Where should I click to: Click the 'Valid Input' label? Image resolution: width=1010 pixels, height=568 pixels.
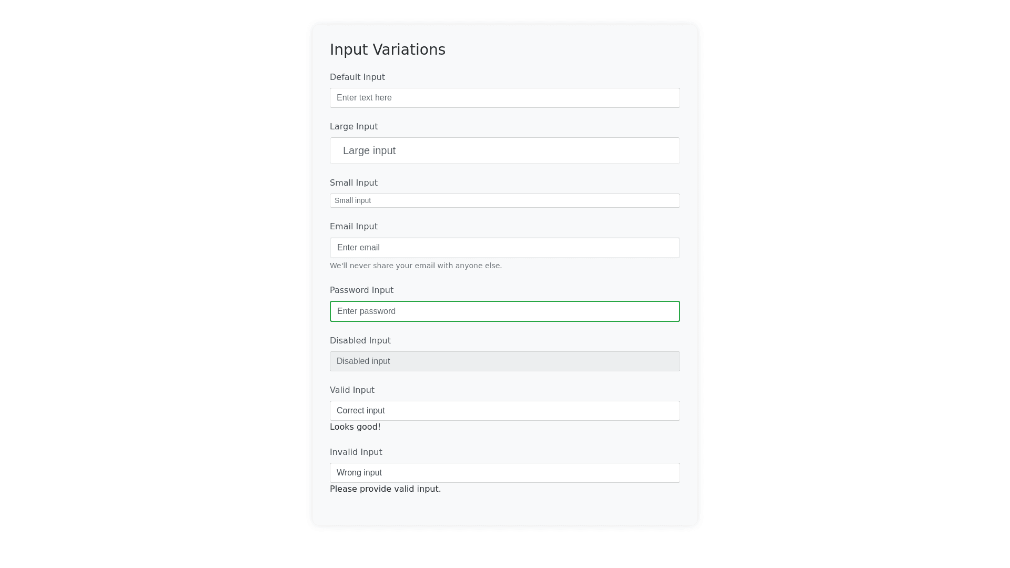(352, 390)
